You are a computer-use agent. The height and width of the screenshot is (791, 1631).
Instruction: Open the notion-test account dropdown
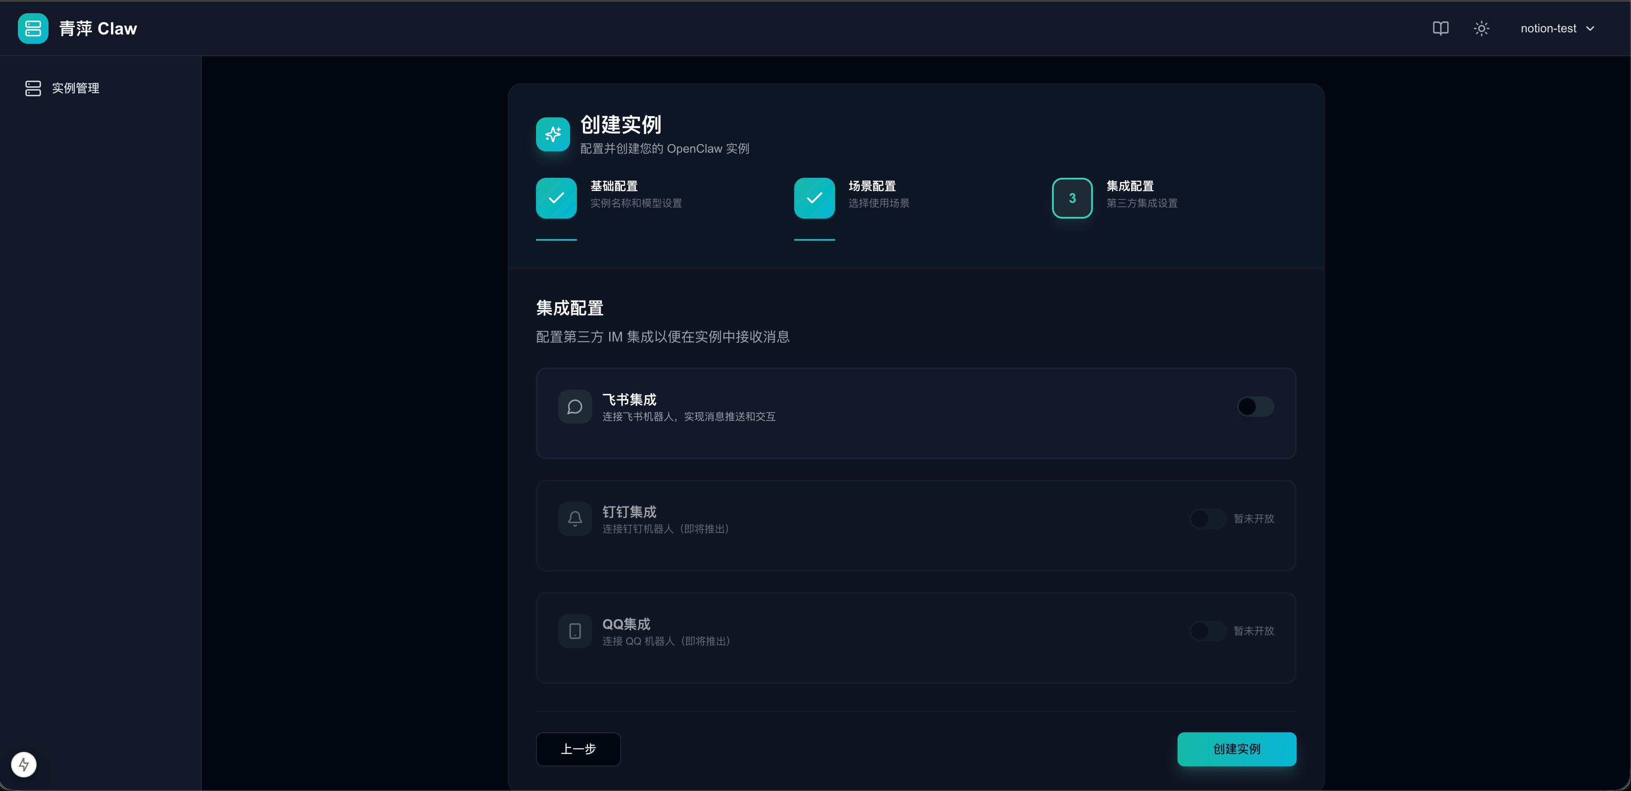coord(1548,28)
